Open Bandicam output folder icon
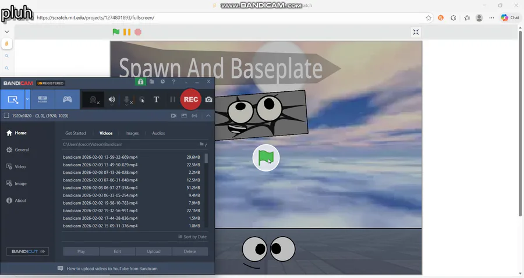The height and width of the screenshot is (278, 524). [152, 81]
